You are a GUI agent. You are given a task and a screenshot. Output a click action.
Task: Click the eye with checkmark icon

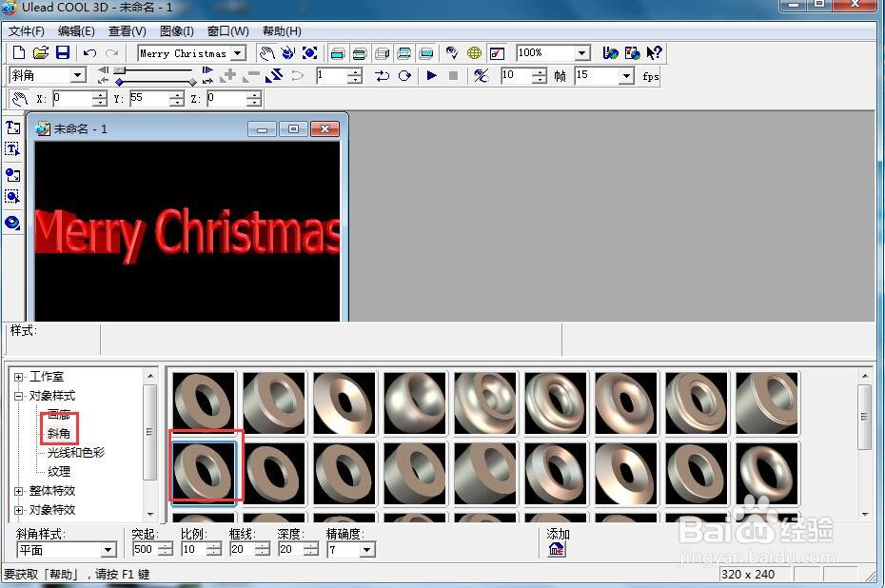pyautogui.click(x=451, y=53)
